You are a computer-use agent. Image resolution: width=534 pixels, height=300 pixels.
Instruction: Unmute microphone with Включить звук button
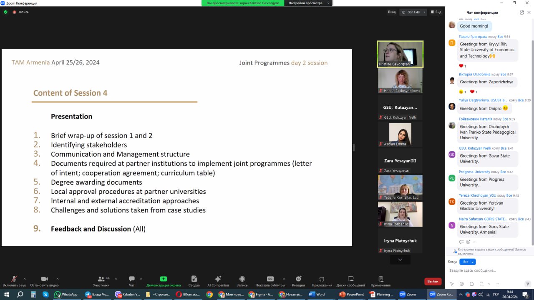(14, 281)
